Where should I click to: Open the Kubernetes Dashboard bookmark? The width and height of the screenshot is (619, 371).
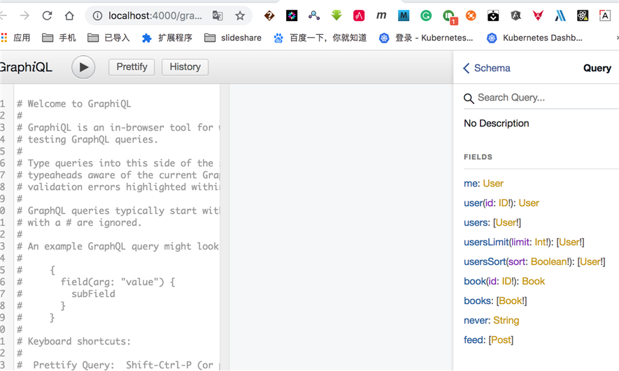tap(534, 38)
